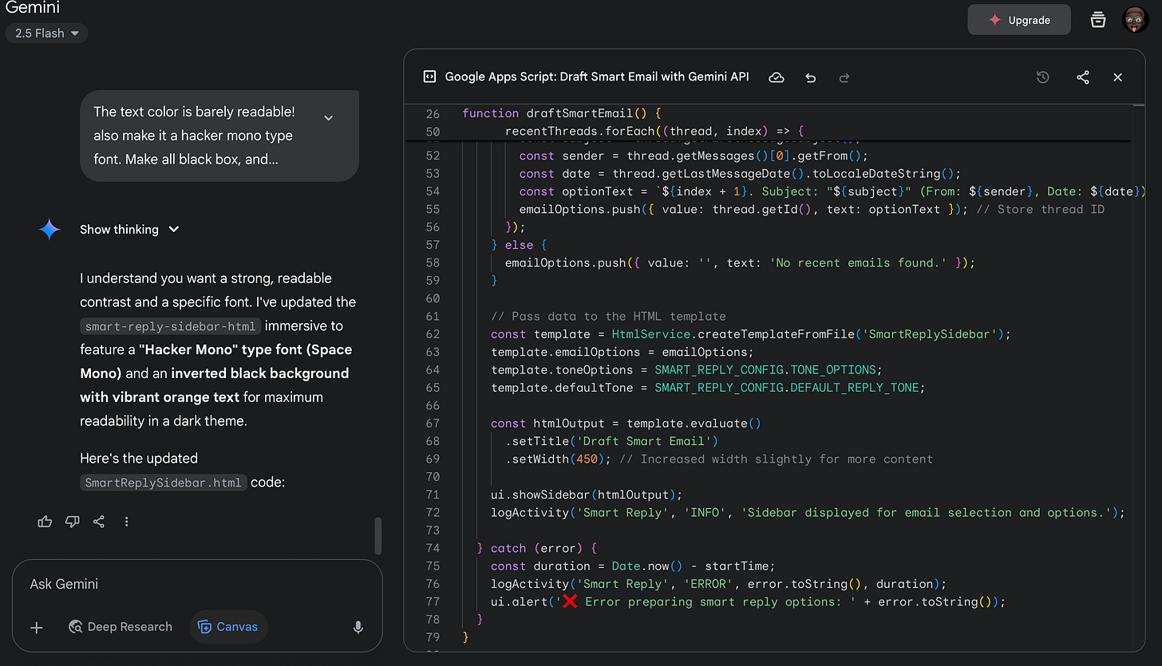Open the more options menu below the response

[x=126, y=521]
